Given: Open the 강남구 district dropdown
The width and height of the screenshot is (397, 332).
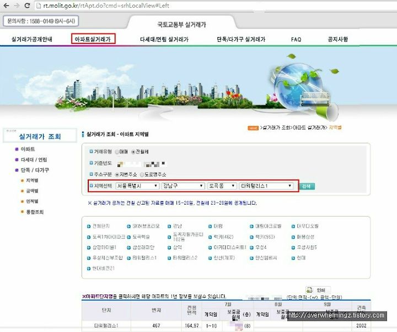Looking at the screenshot, I should (x=183, y=186).
